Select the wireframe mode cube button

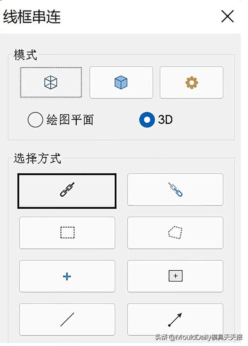[51, 82]
